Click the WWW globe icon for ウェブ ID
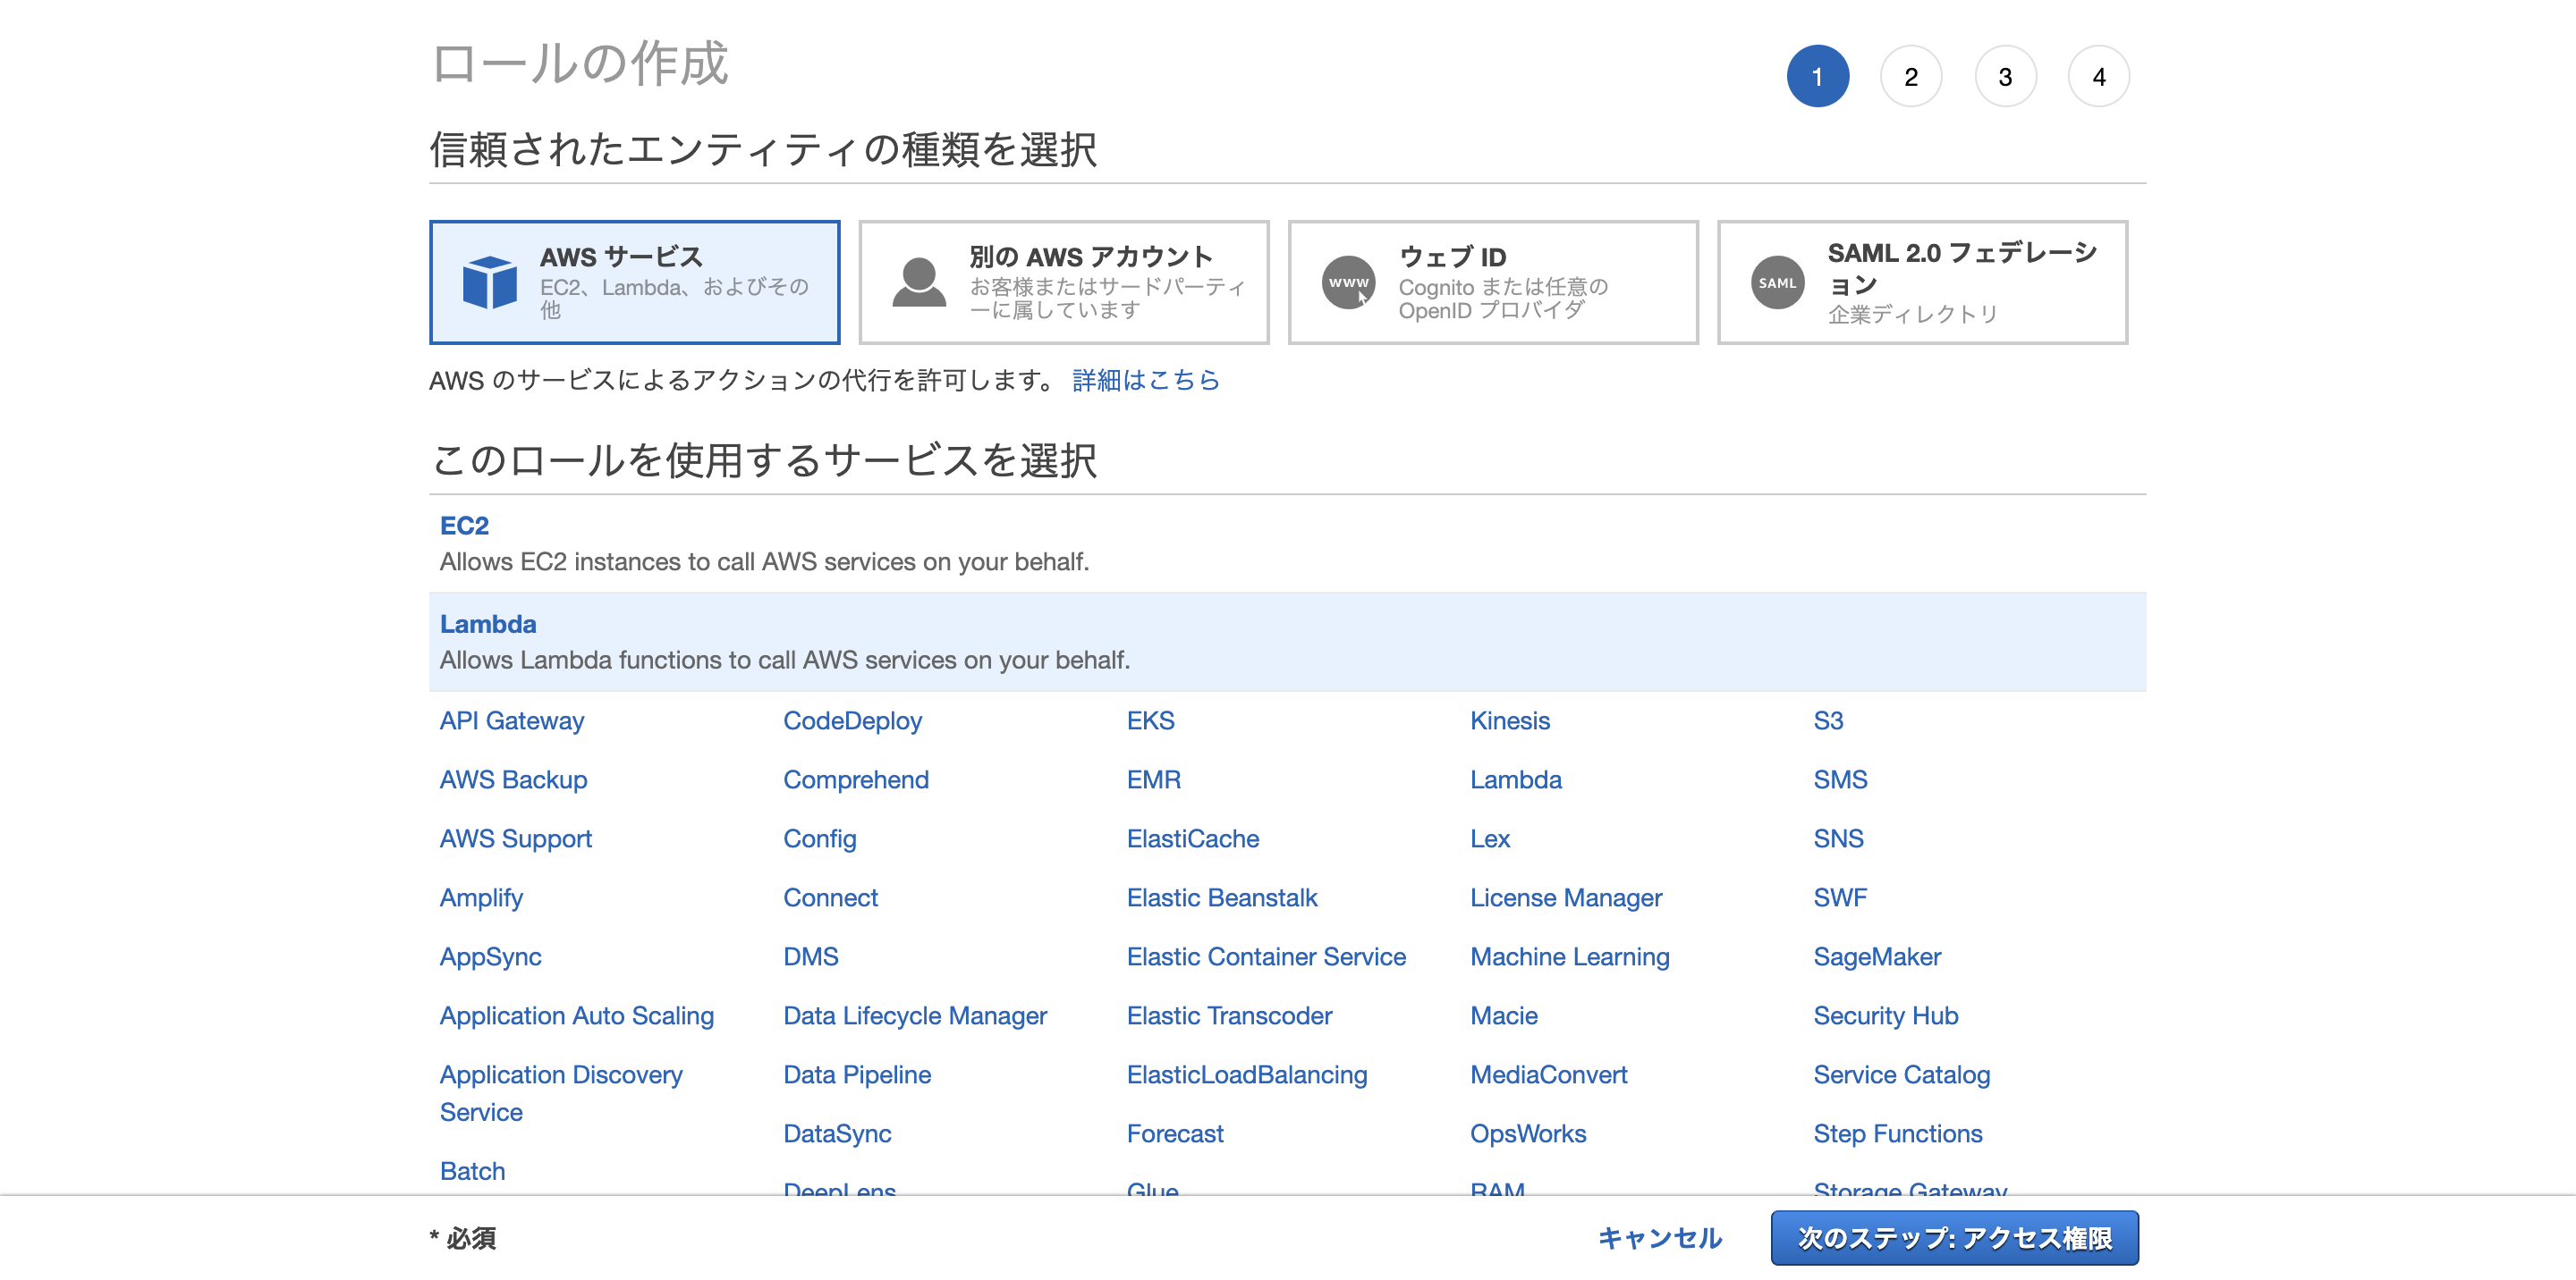Viewport: 2576px width, 1280px height. click(x=1348, y=282)
